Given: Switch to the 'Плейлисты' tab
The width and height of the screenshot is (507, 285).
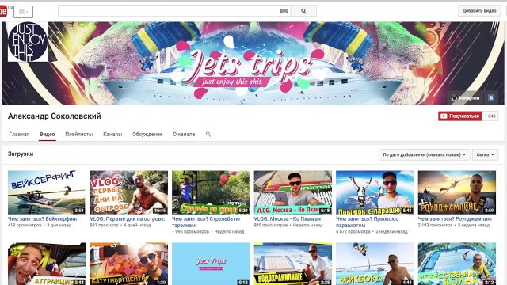Looking at the screenshot, I should (79, 134).
